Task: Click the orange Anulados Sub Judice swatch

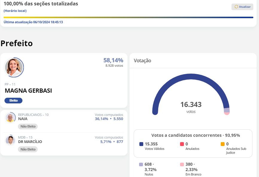Action: (223, 144)
